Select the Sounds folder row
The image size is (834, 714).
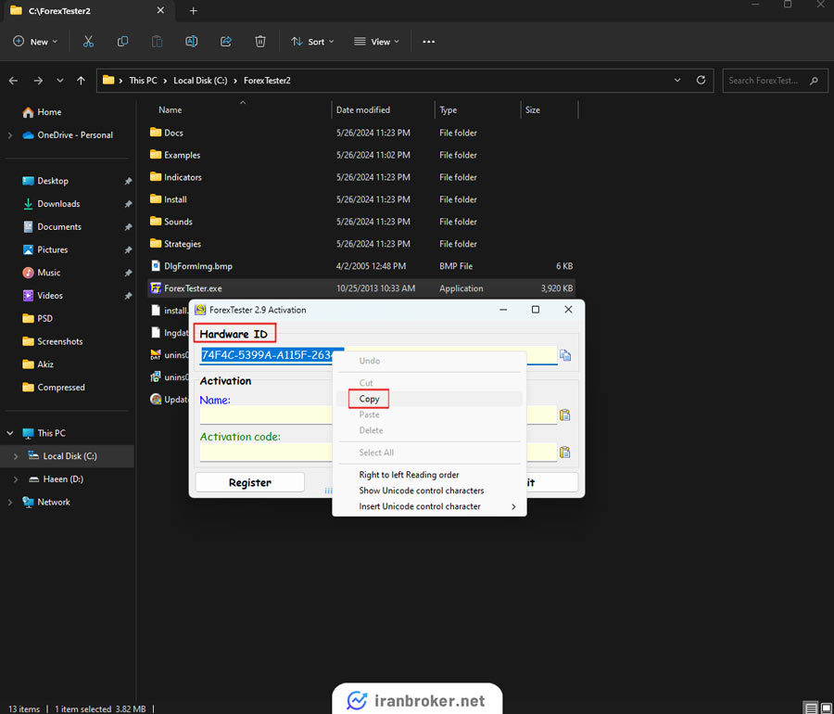361,222
